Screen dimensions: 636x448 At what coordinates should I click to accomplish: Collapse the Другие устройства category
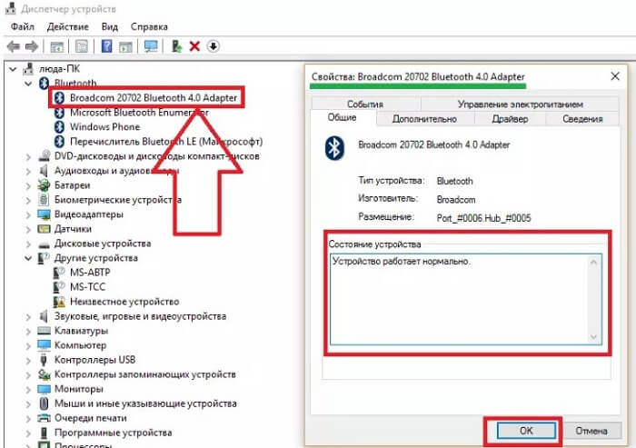(30, 258)
